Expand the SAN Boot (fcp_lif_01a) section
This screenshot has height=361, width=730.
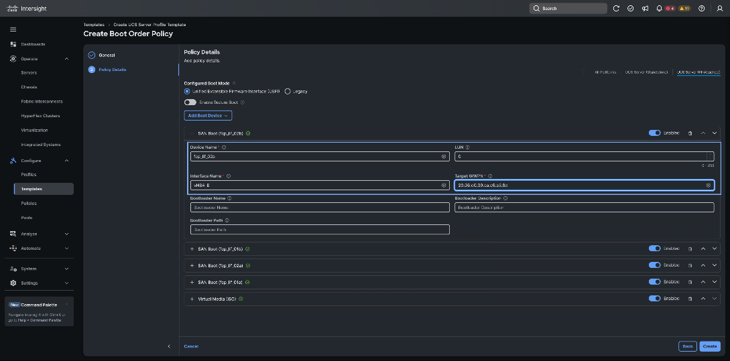pyautogui.click(x=192, y=283)
